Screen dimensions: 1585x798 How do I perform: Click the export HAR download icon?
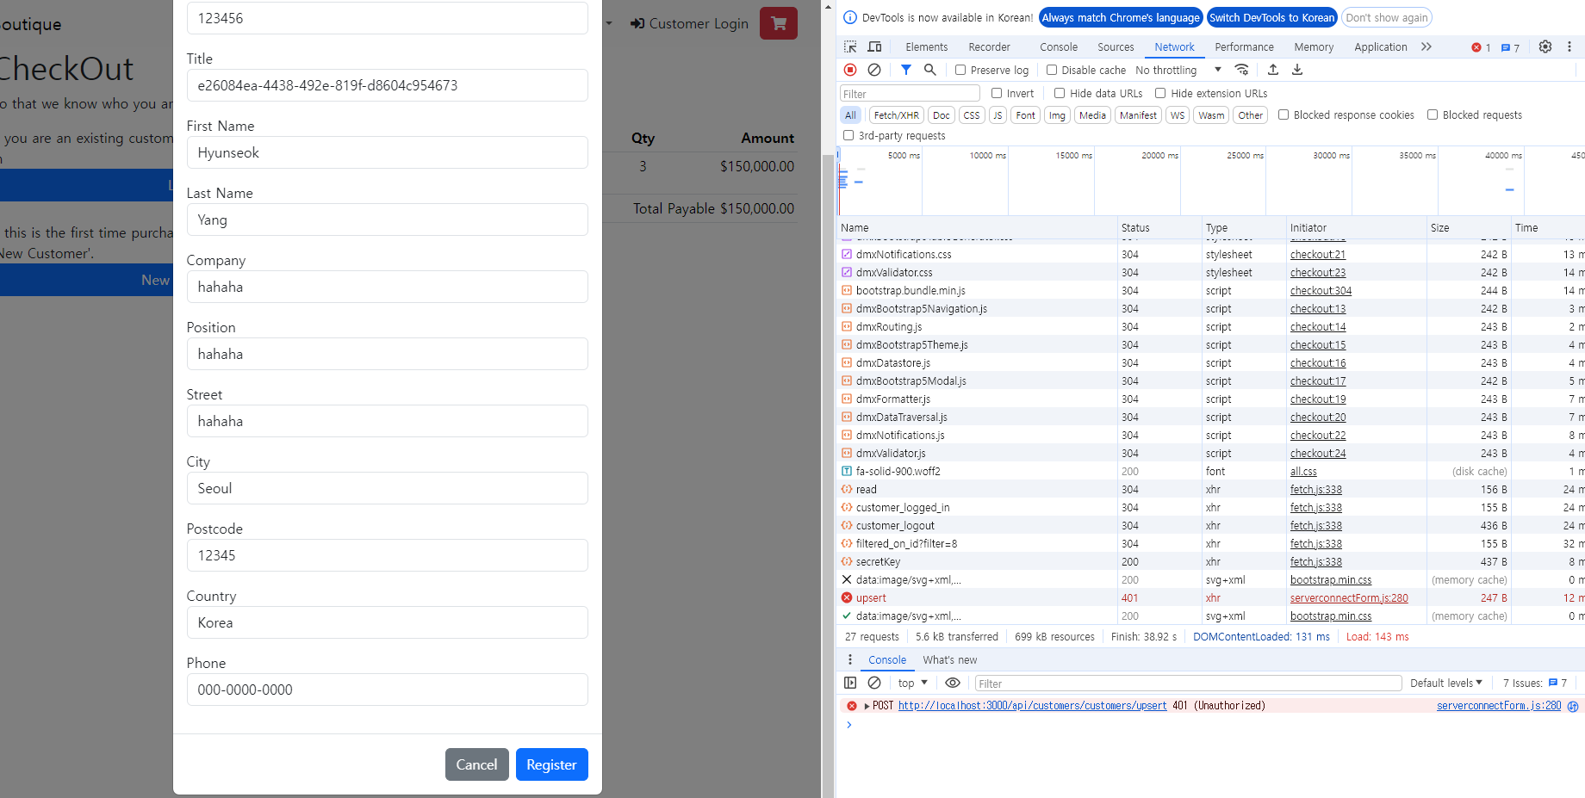pos(1297,70)
